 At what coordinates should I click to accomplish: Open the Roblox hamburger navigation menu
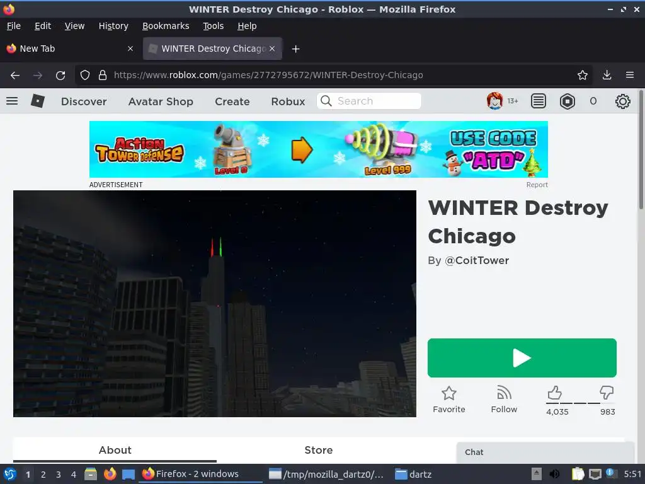pyautogui.click(x=12, y=101)
